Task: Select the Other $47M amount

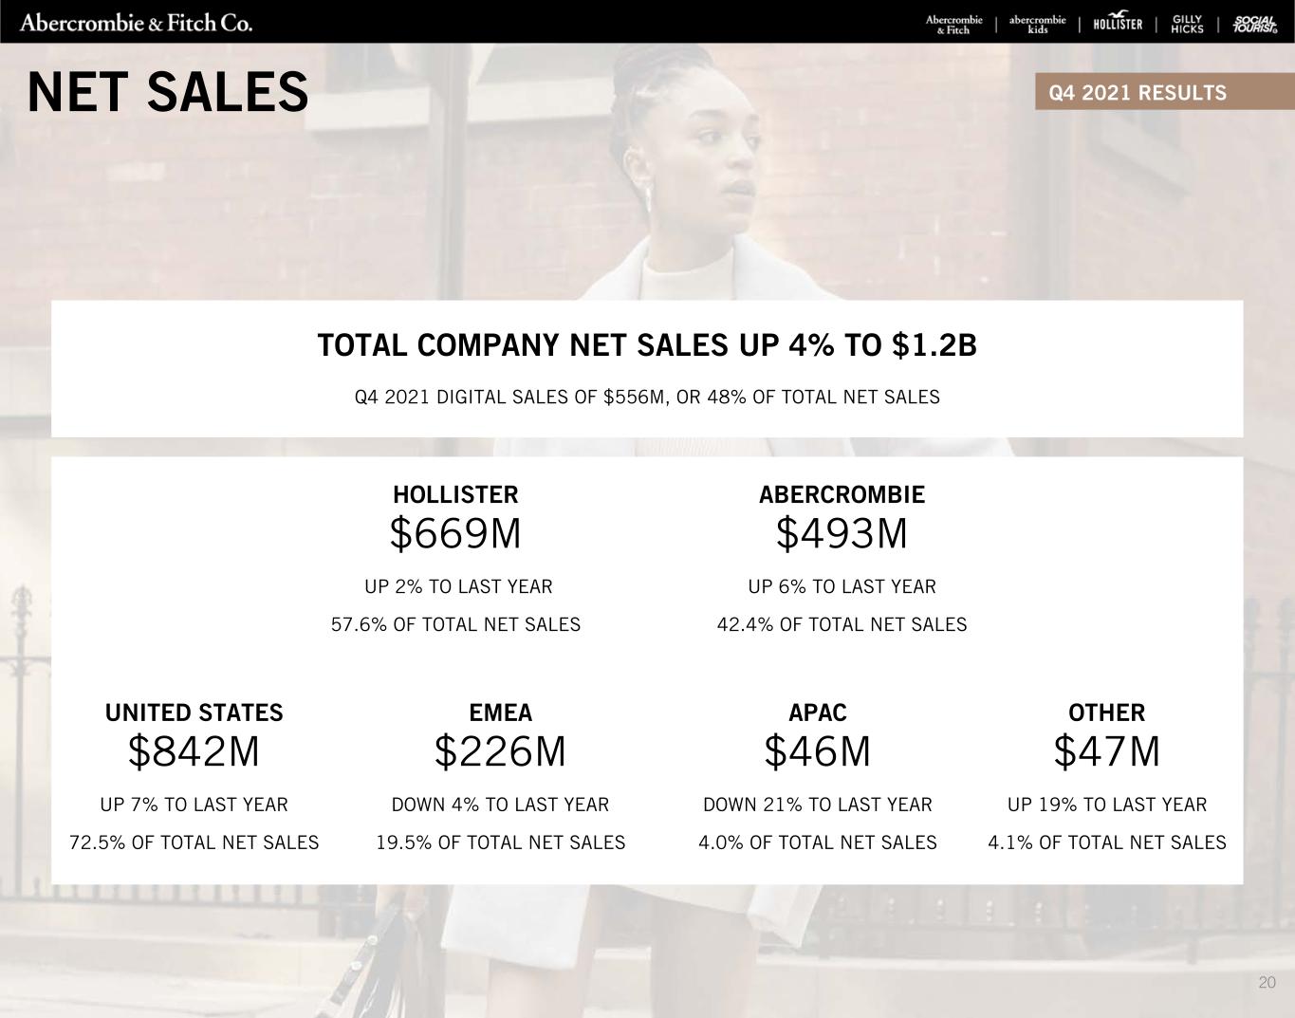Action: coord(1106,752)
